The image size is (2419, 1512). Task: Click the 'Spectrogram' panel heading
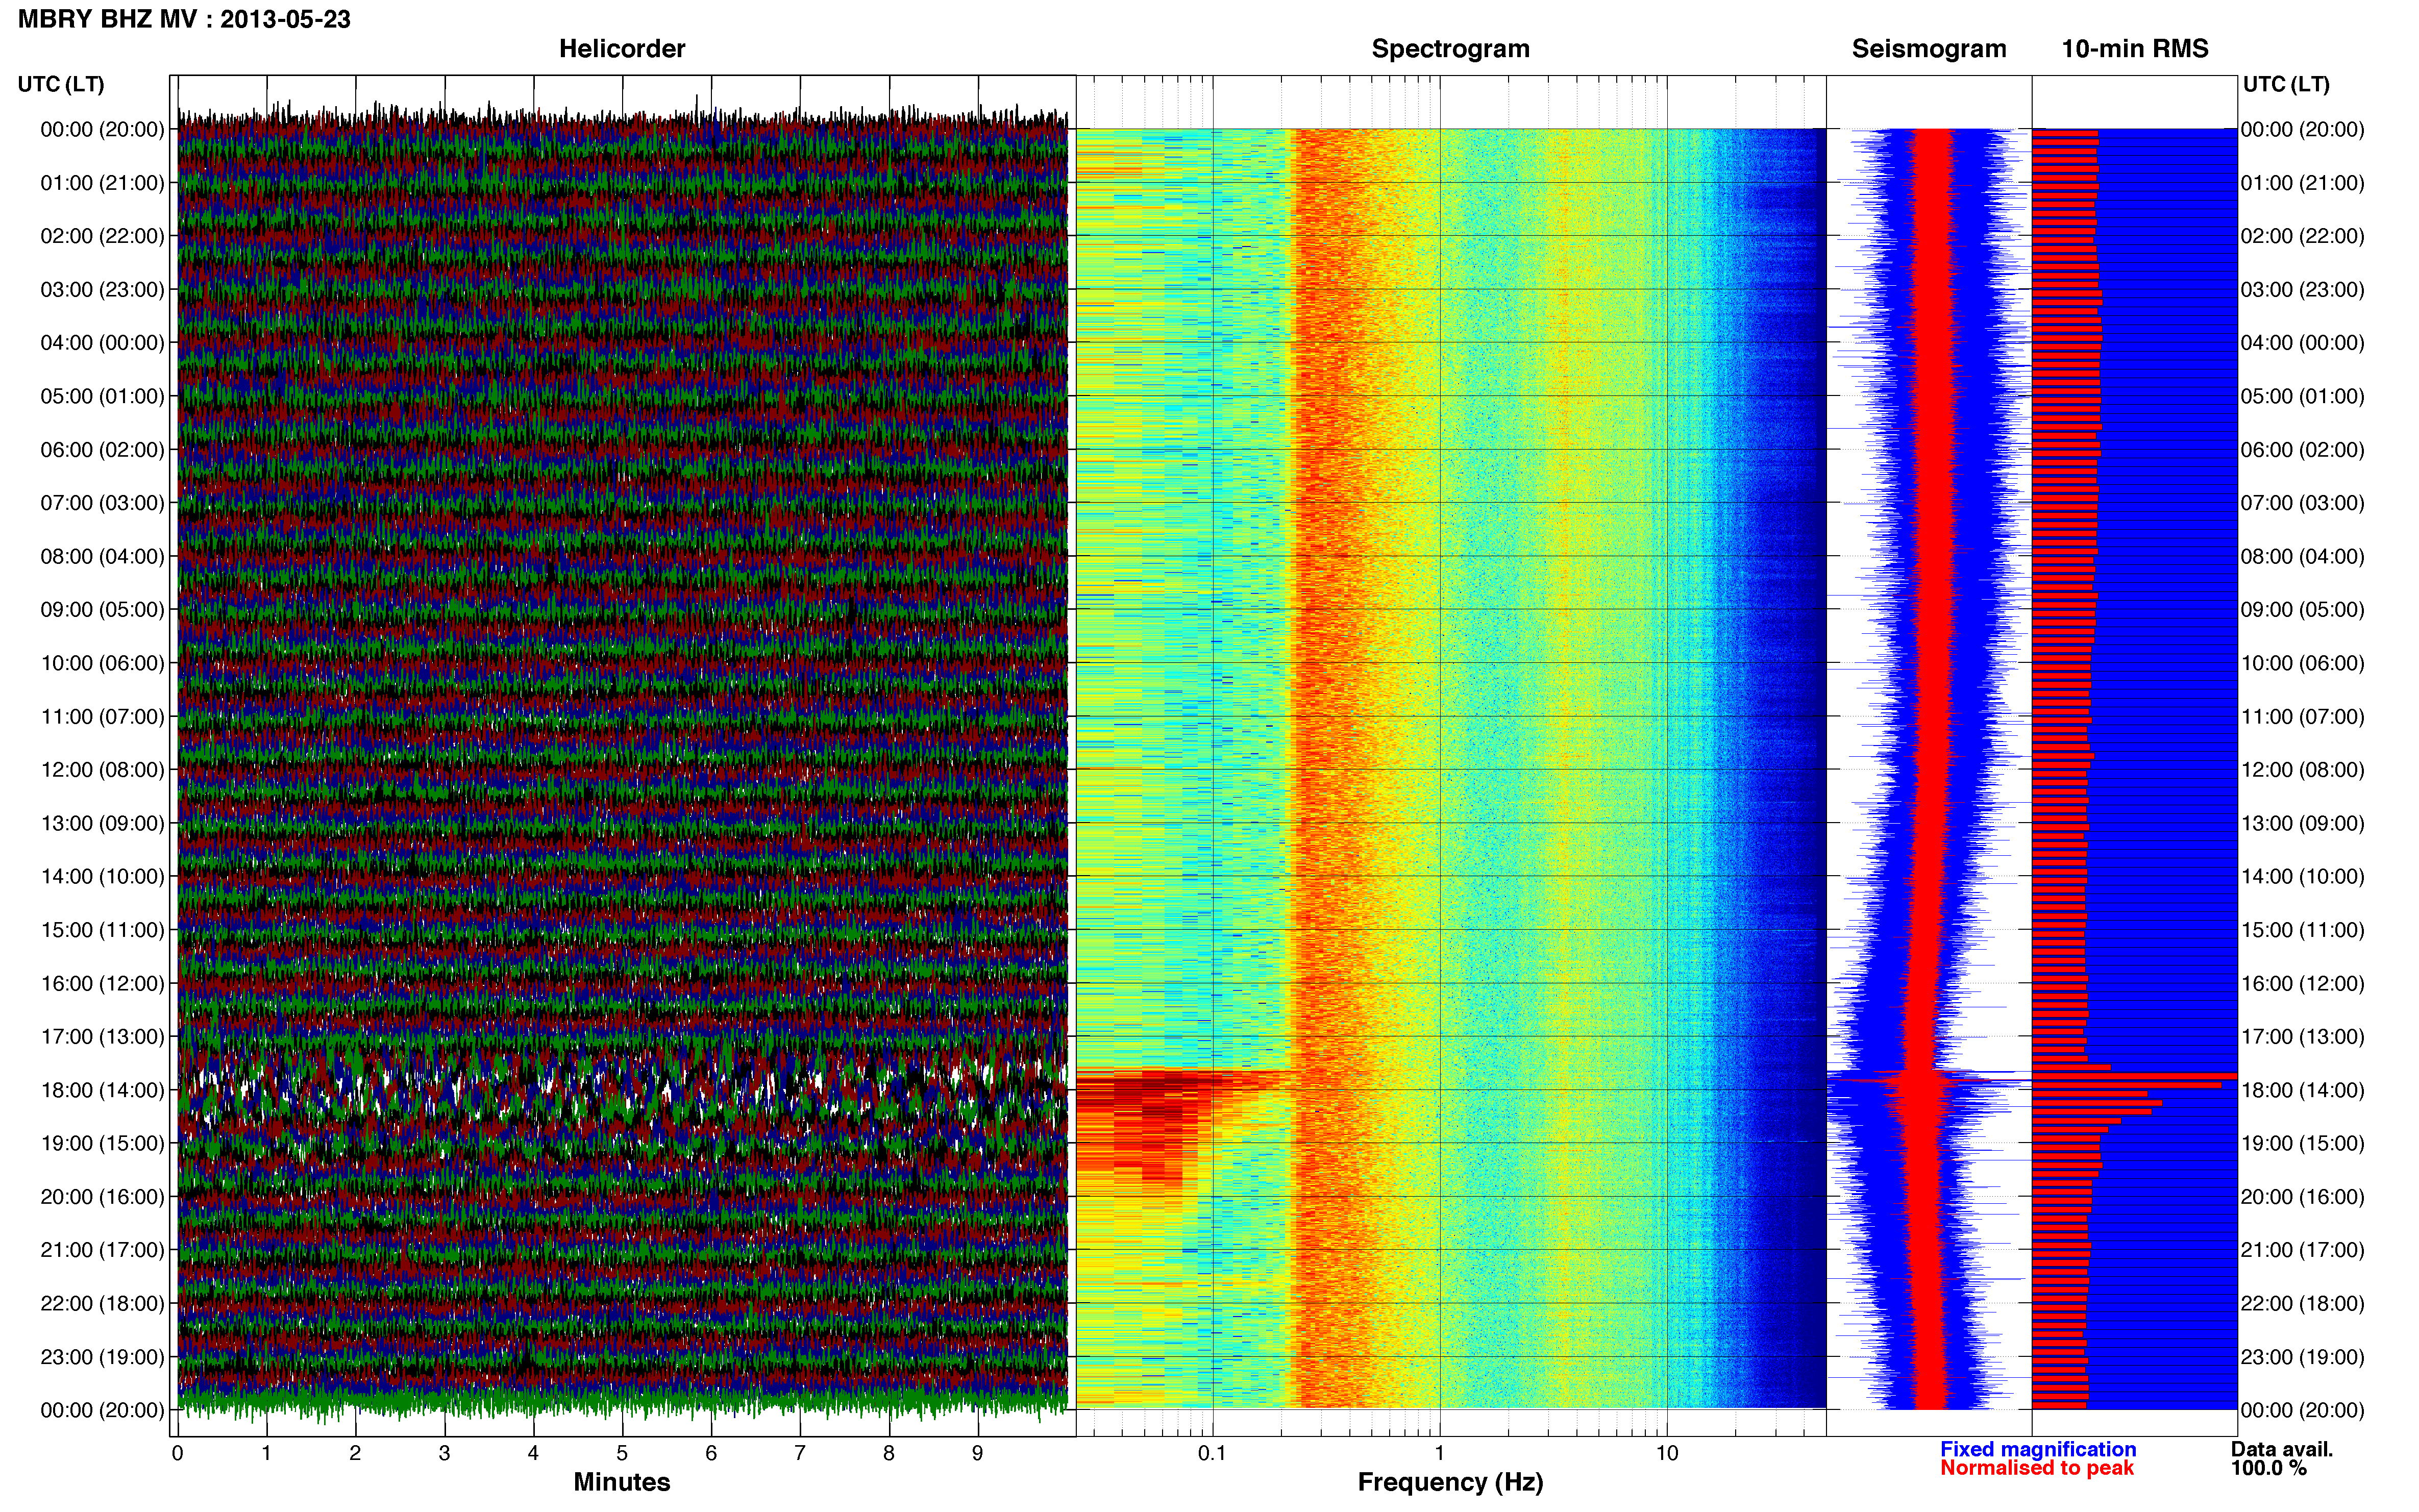pyautogui.click(x=1450, y=49)
